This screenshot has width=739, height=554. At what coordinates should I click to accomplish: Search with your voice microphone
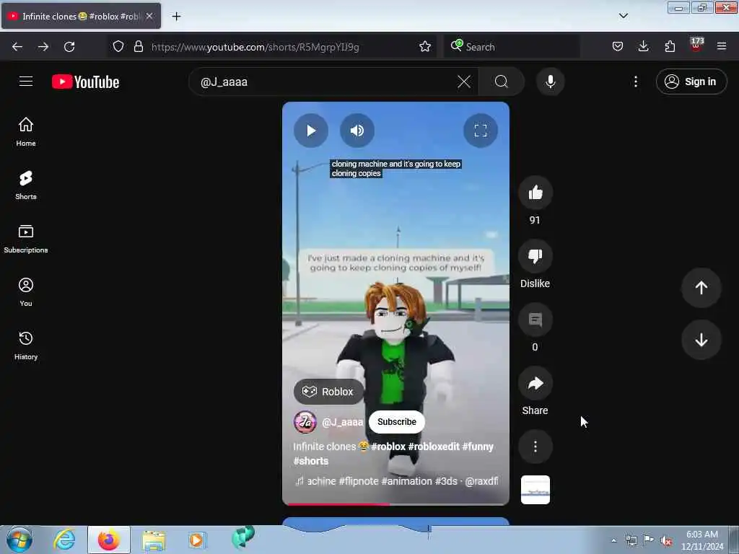click(x=550, y=82)
